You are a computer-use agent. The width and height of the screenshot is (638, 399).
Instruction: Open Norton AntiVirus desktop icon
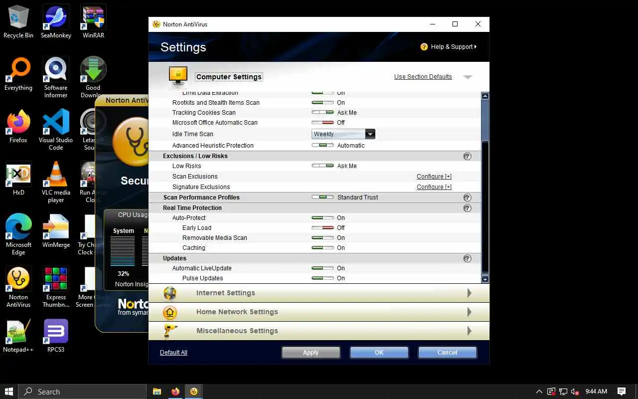(18, 287)
